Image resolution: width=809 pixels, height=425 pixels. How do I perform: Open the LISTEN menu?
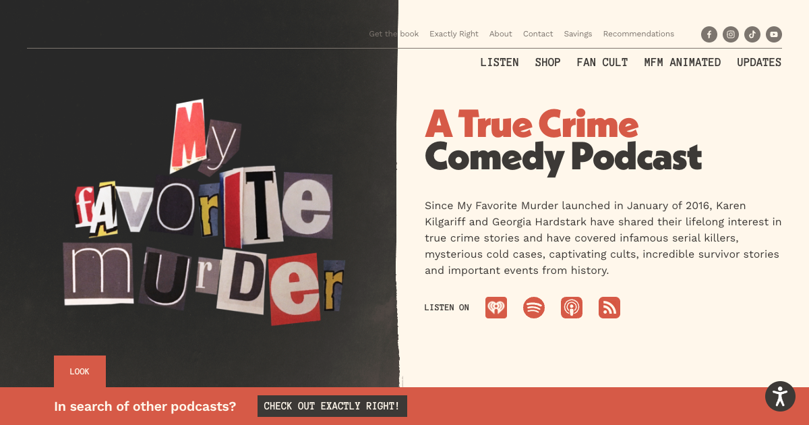500,62
